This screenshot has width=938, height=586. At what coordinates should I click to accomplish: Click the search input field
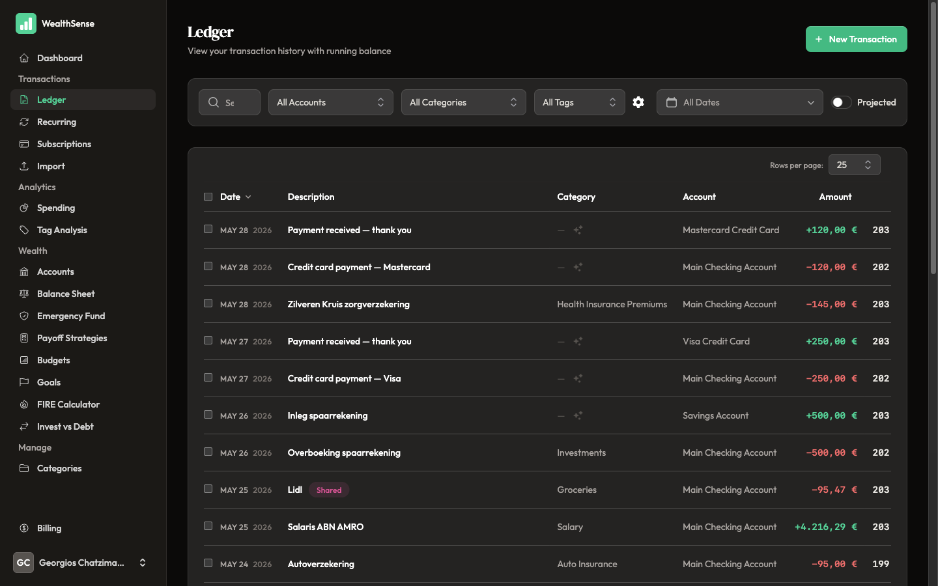coord(229,102)
